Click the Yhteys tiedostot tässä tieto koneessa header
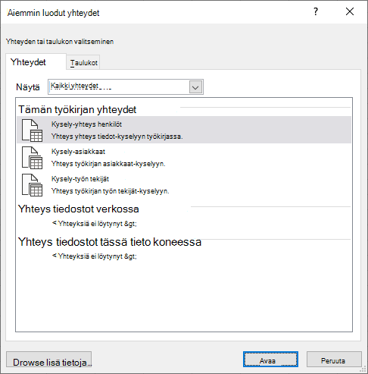 (110, 242)
